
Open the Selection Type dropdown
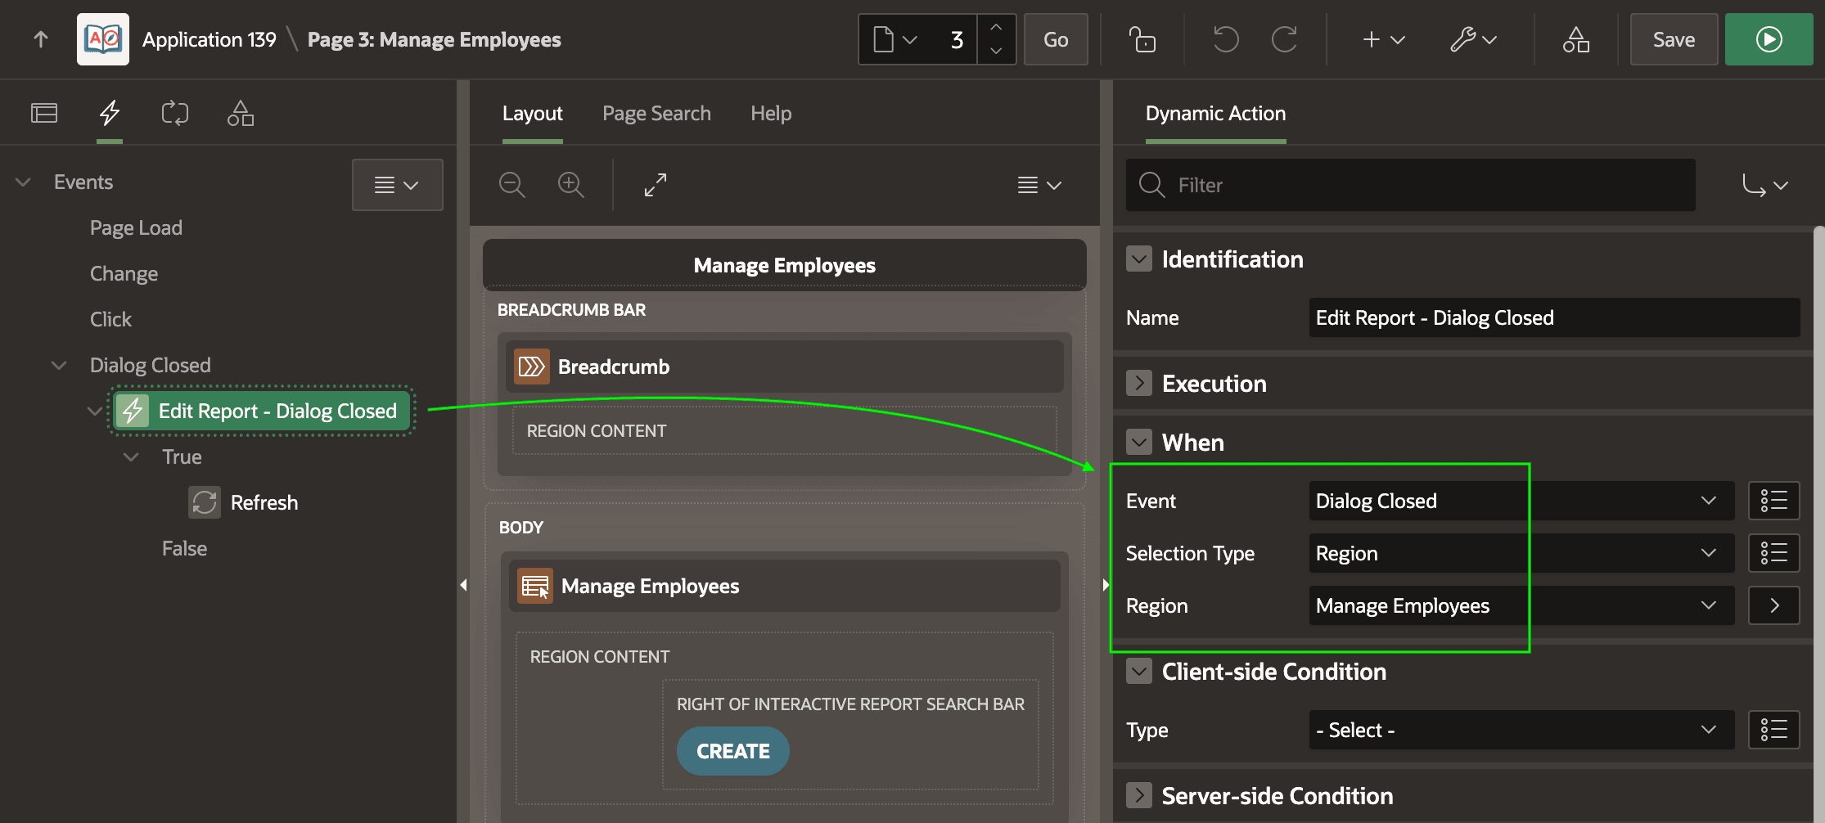point(1521,553)
